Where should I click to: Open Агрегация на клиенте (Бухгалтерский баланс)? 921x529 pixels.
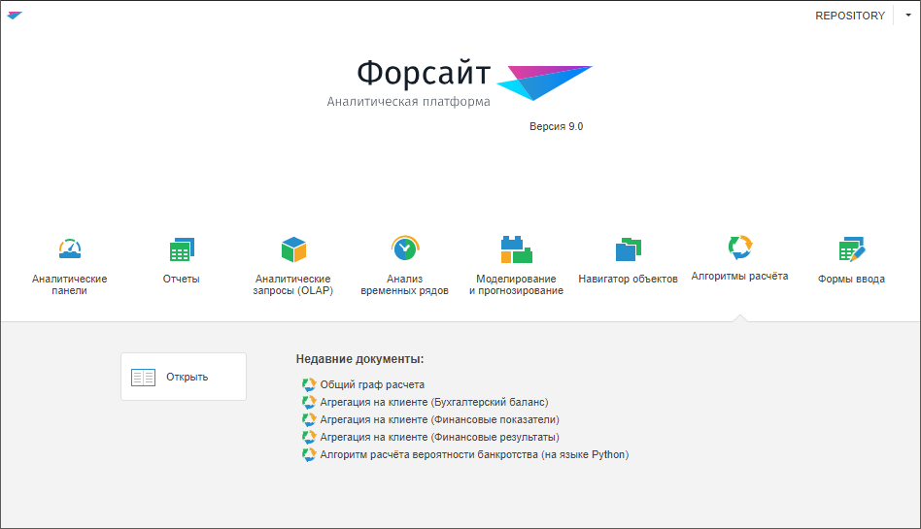434,402
